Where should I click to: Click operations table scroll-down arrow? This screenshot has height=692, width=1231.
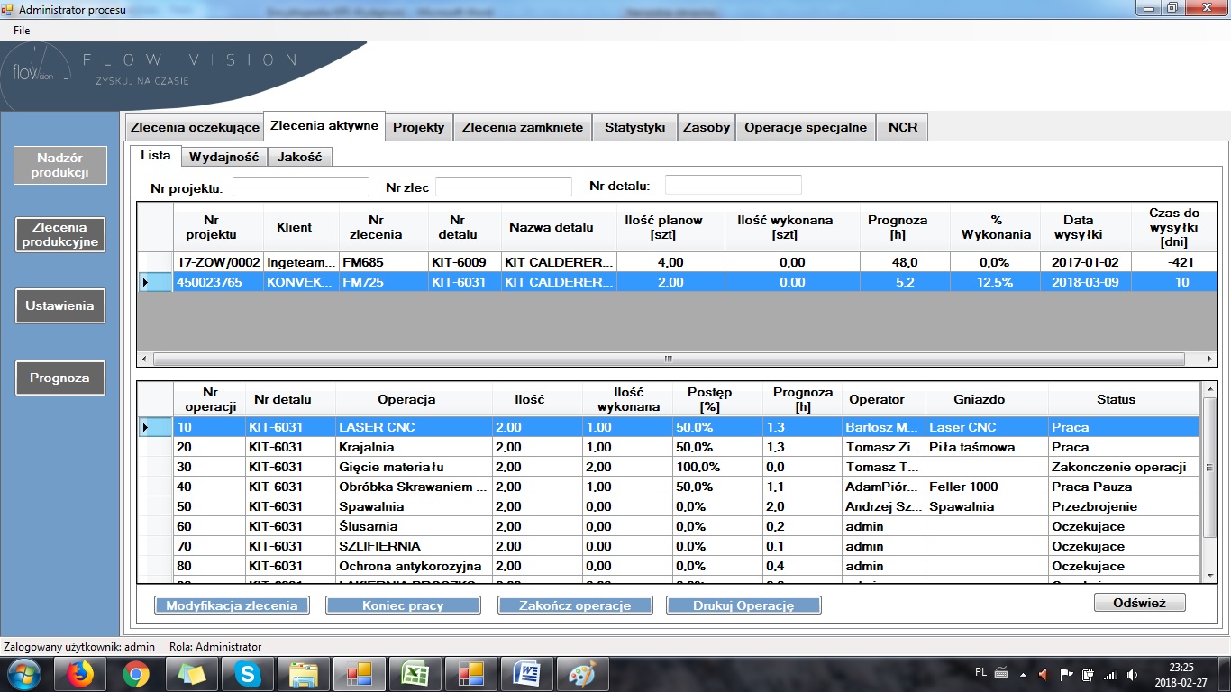coord(1209,574)
